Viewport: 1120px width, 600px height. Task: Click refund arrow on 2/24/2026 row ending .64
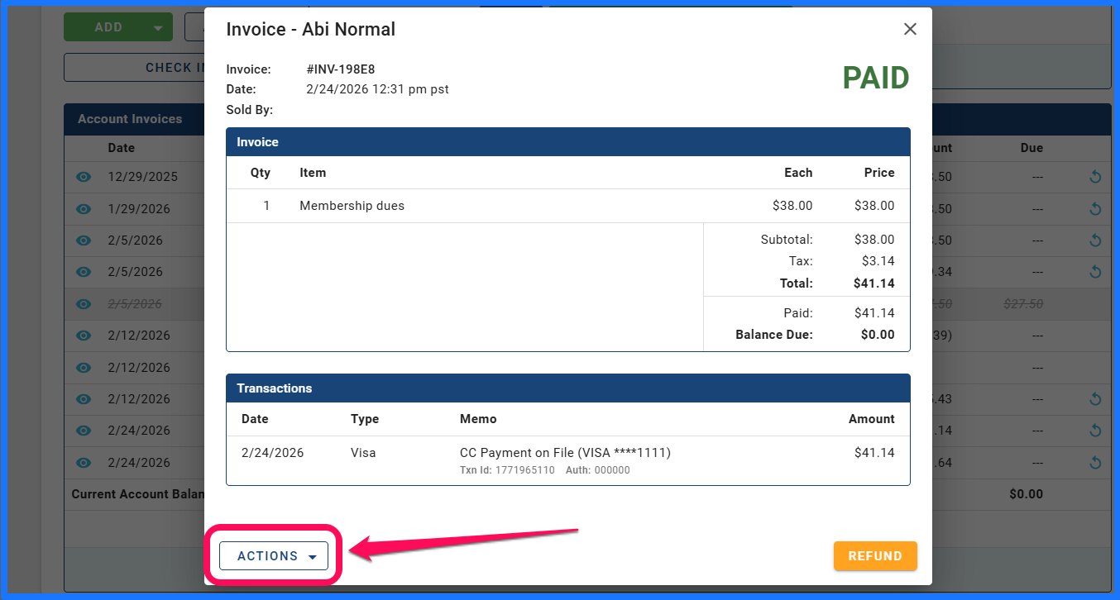(x=1095, y=463)
